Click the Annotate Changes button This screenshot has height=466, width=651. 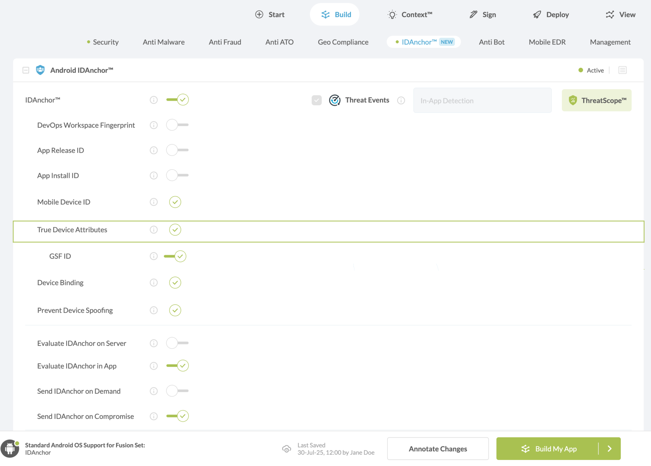(438, 449)
